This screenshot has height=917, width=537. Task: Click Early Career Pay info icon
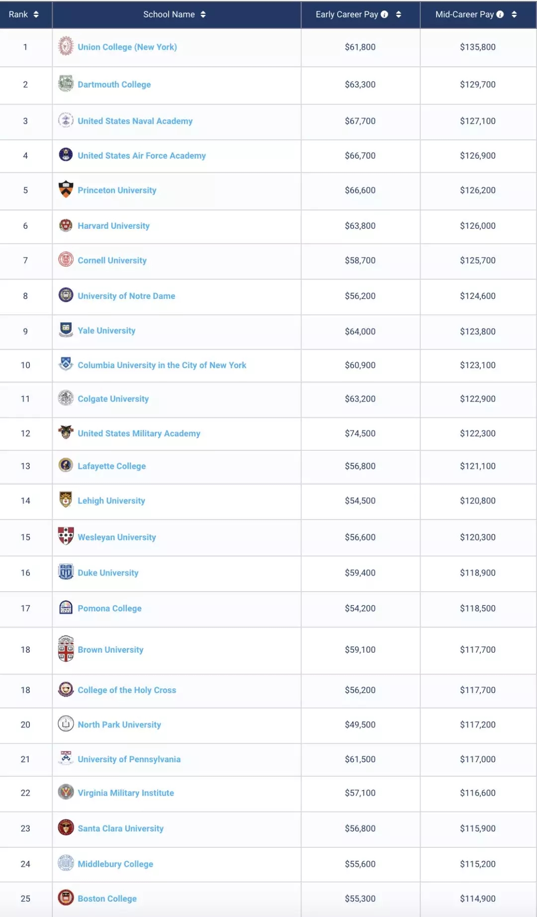(384, 14)
